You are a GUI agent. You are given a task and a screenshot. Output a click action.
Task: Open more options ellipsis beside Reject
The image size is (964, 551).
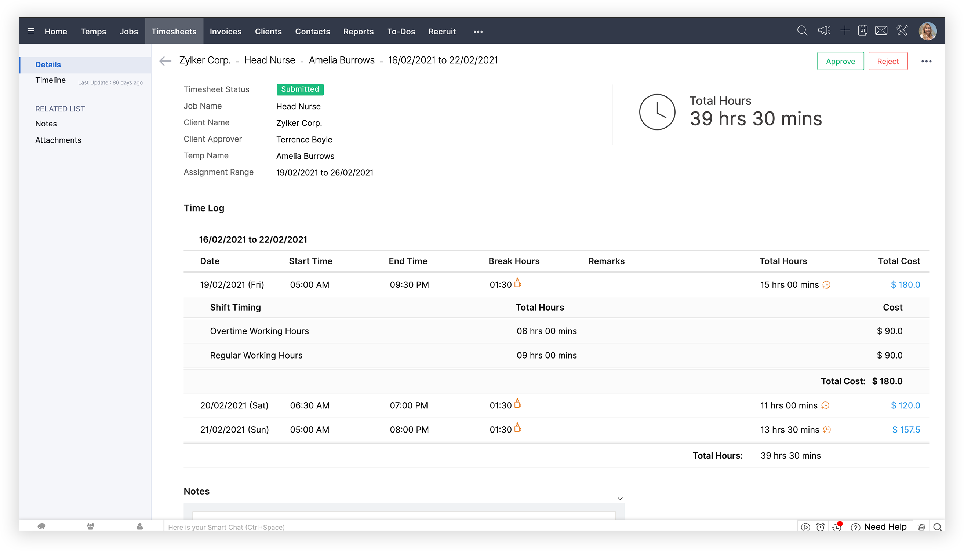click(x=926, y=61)
